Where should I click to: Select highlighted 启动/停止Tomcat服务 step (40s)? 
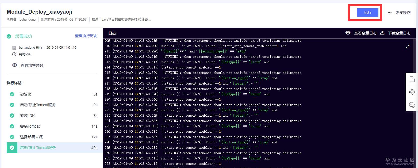point(38,148)
